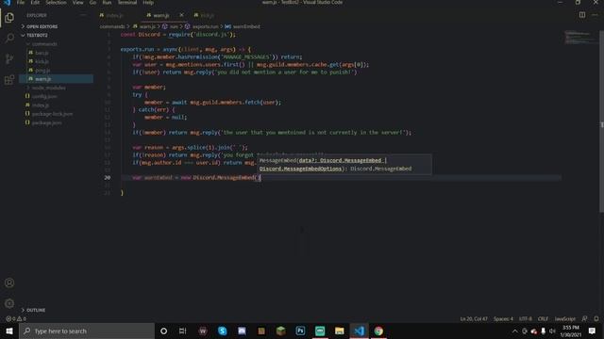Open kick.js in the explorer tree
The image size is (604, 339).
pos(42,61)
